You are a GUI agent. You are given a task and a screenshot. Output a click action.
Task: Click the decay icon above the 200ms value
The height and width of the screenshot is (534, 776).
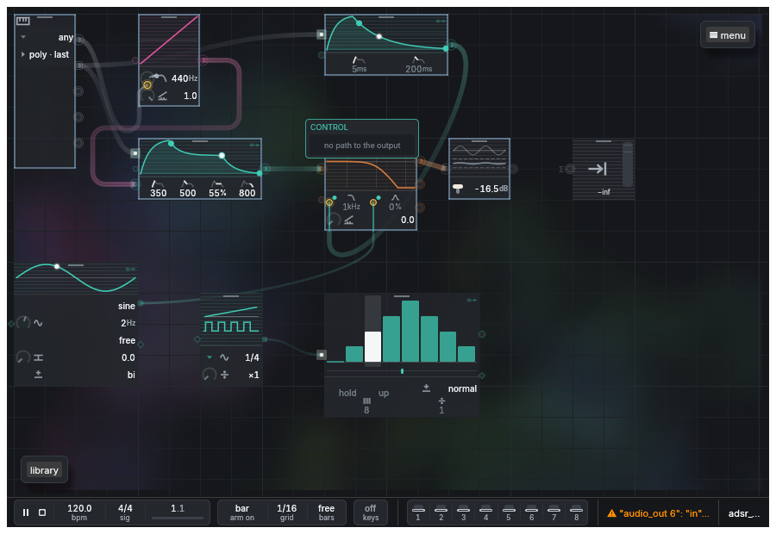tap(418, 60)
